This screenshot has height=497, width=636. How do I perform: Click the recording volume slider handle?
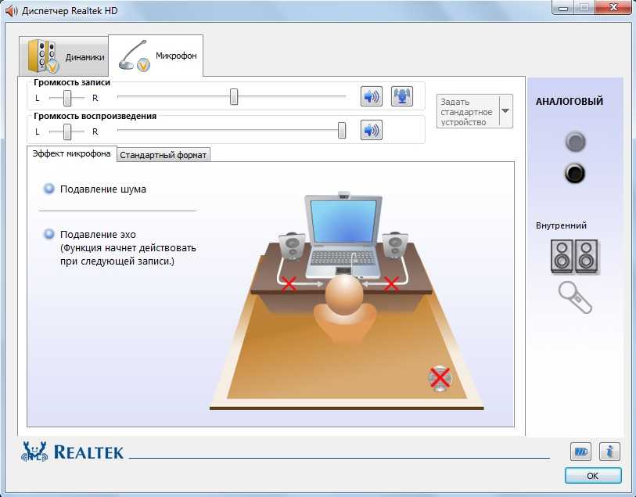pyautogui.click(x=234, y=97)
